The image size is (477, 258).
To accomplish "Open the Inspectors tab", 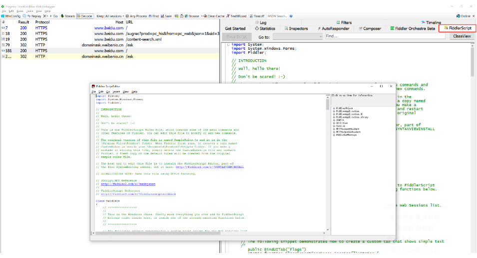I will click(x=296, y=28).
